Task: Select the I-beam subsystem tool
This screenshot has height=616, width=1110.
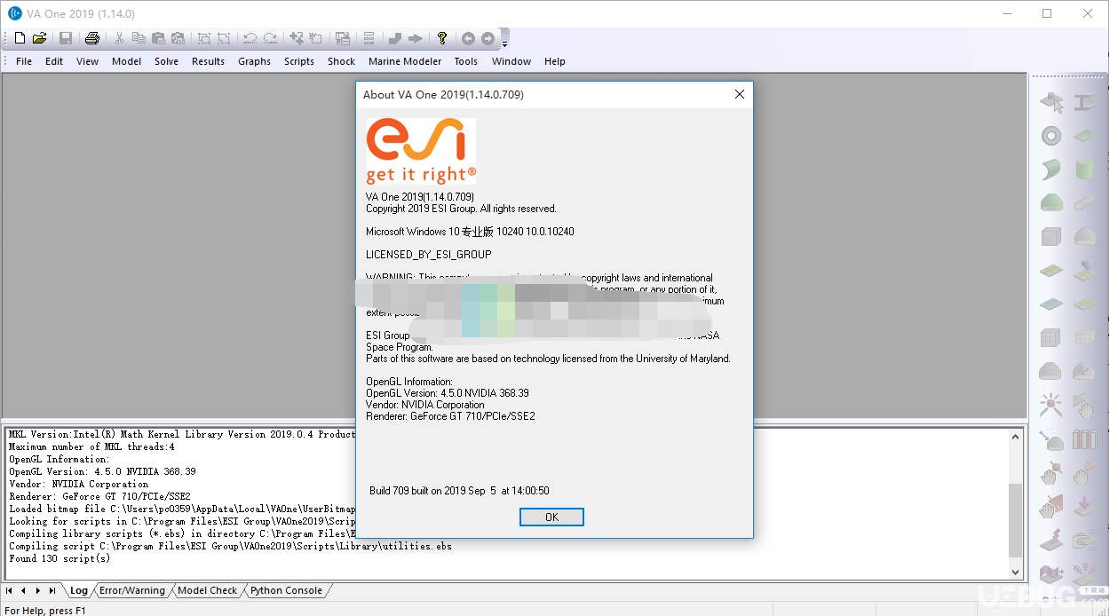Action: click(x=1084, y=103)
